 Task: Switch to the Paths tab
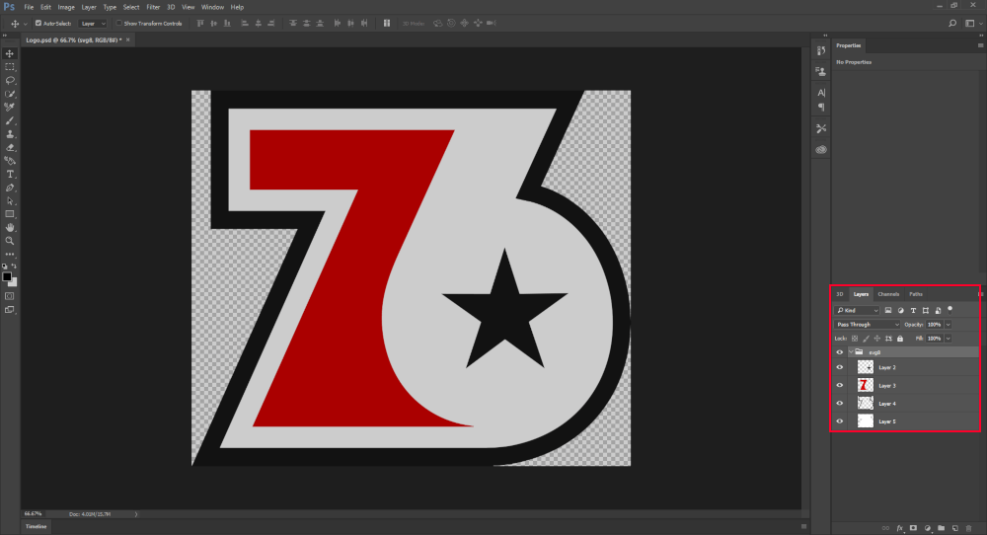[916, 294]
